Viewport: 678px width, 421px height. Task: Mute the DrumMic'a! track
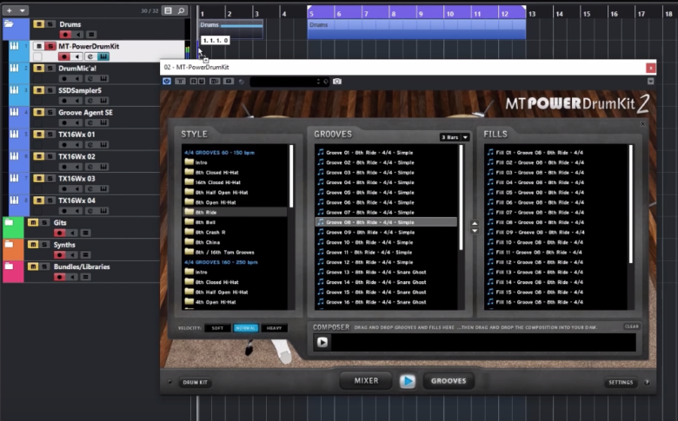[x=38, y=69]
